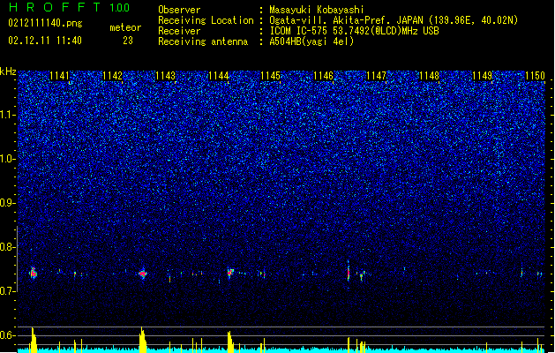Screen dimensions: 555x353
Task: Click the 1145 time marker
Action: (x=270, y=76)
